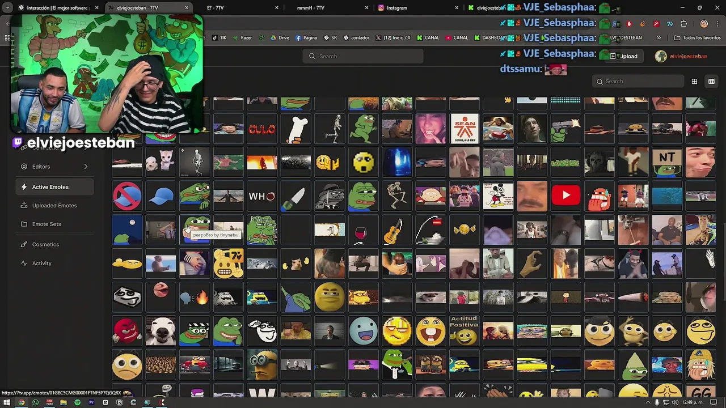Open Chrome from the taskbar
This screenshot has width=726, height=408.
(22, 402)
